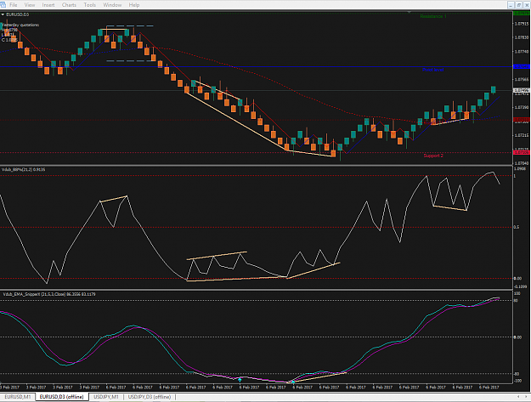This screenshot has height=402, width=531.
Task: Open the Help menu
Action: [x=134, y=5]
